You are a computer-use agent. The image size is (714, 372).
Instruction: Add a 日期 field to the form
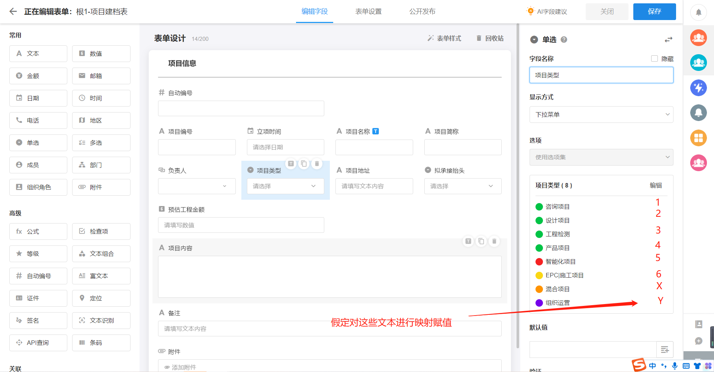38,98
